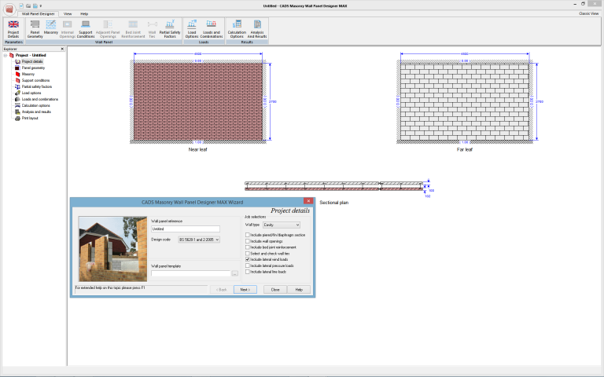Viewport: 604px width, 377px height.
Task: Click the Wall Ties ribbon icon
Action: click(x=152, y=29)
